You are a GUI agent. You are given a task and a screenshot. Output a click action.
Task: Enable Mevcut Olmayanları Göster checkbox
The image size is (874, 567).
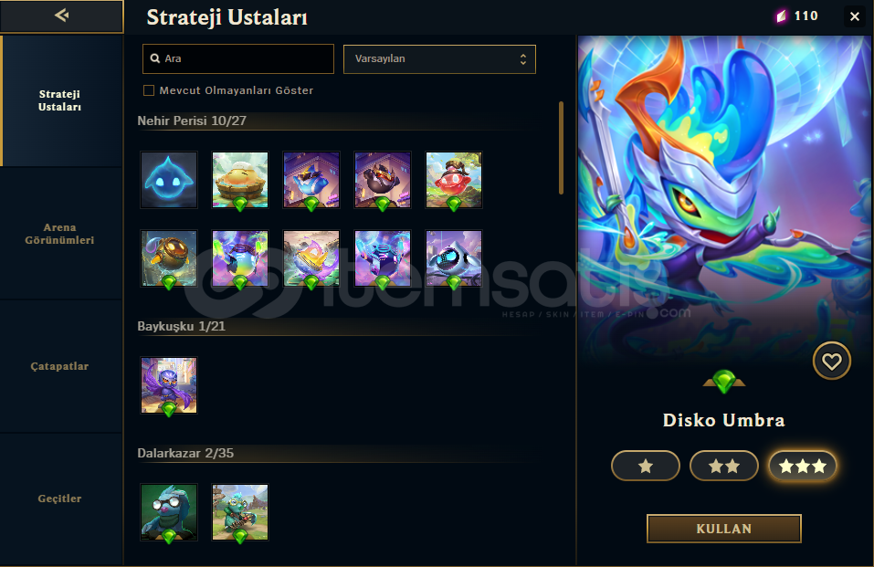click(x=149, y=90)
